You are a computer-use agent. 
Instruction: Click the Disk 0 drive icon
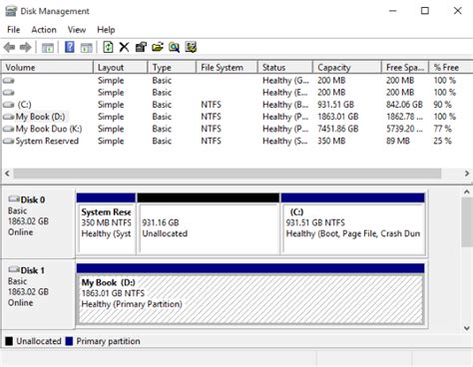(14, 199)
